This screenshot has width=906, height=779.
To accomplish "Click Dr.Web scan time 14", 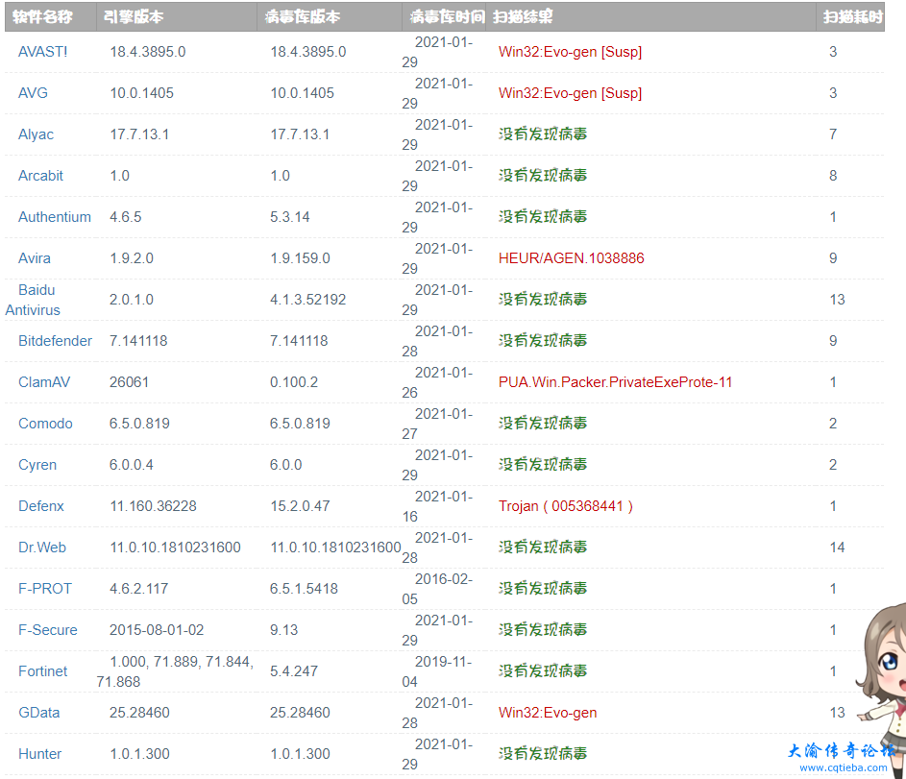I will [x=837, y=548].
